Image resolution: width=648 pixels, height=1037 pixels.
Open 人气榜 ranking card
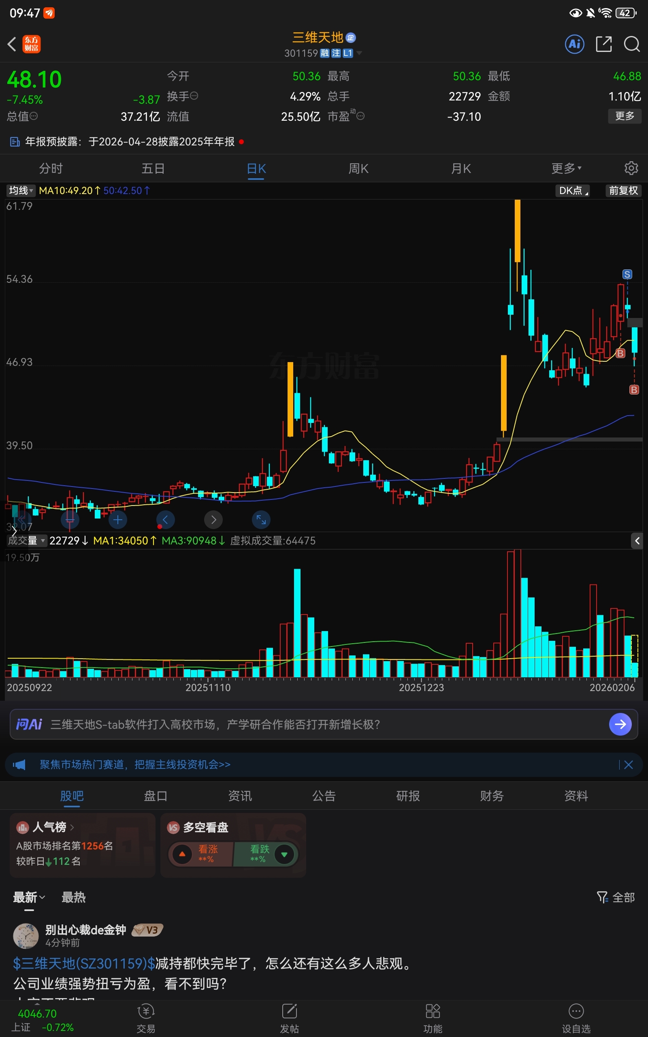tap(82, 845)
